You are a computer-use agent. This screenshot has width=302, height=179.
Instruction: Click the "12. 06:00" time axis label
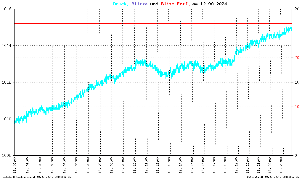tap(88, 165)
